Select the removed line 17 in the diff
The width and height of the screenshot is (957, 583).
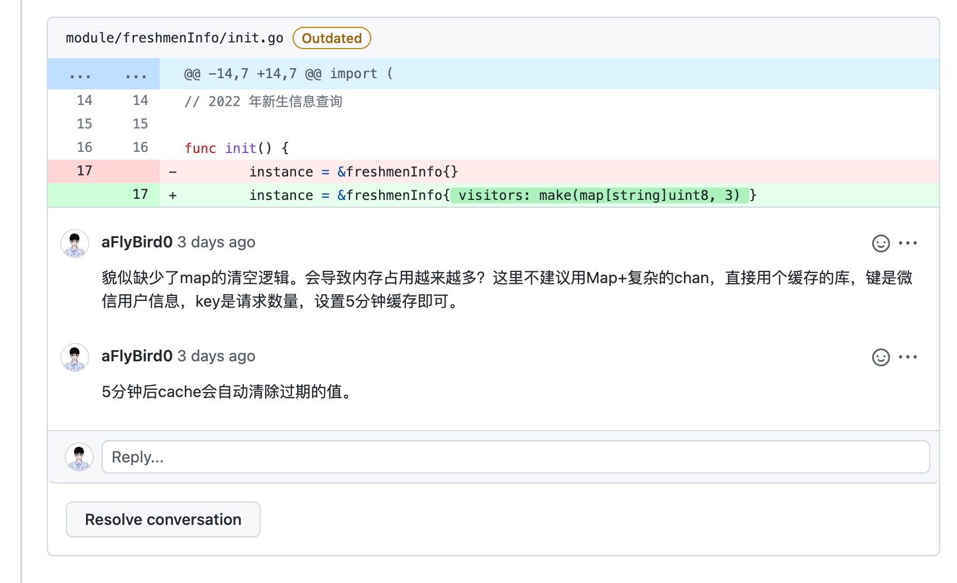84,171
